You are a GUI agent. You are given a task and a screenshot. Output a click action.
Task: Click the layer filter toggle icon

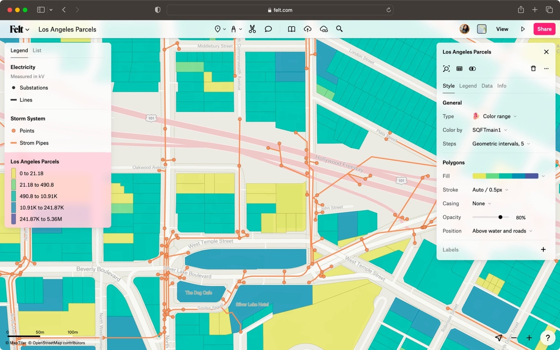[x=472, y=69]
